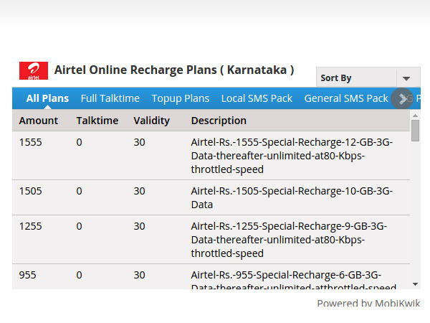The image size is (430, 323).
Task: Click the Description column header
Action: 219,121
